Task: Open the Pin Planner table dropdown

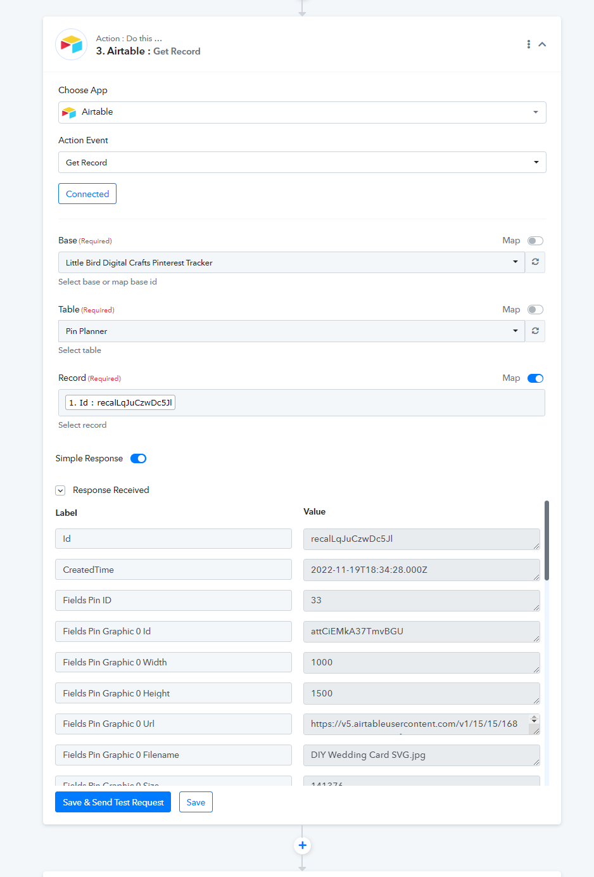Action: tap(291, 331)
